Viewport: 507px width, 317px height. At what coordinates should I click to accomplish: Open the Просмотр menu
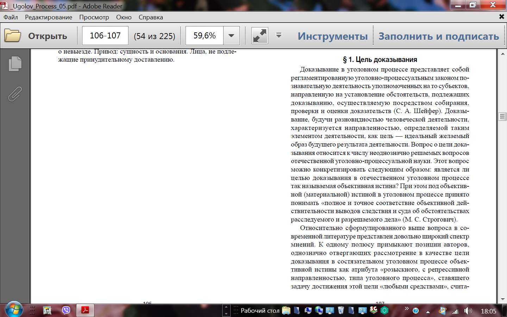94,17
